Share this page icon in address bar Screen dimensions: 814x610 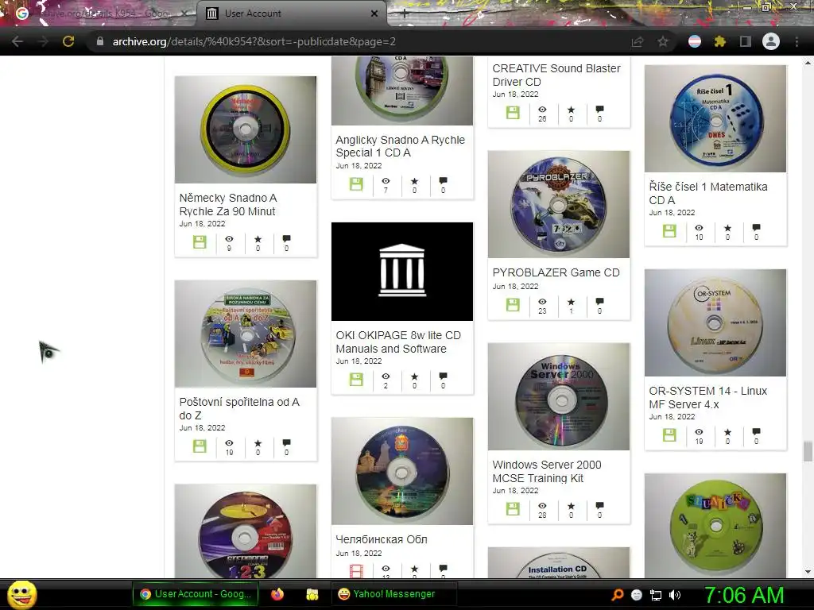[637, 41]
